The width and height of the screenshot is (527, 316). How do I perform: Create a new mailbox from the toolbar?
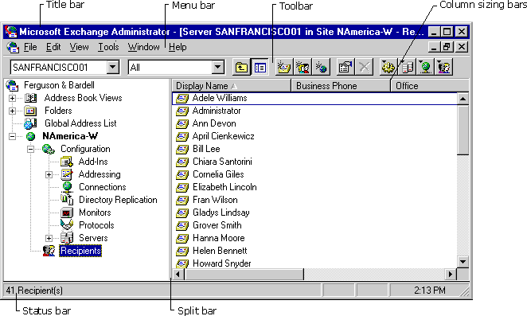(283, 68)
